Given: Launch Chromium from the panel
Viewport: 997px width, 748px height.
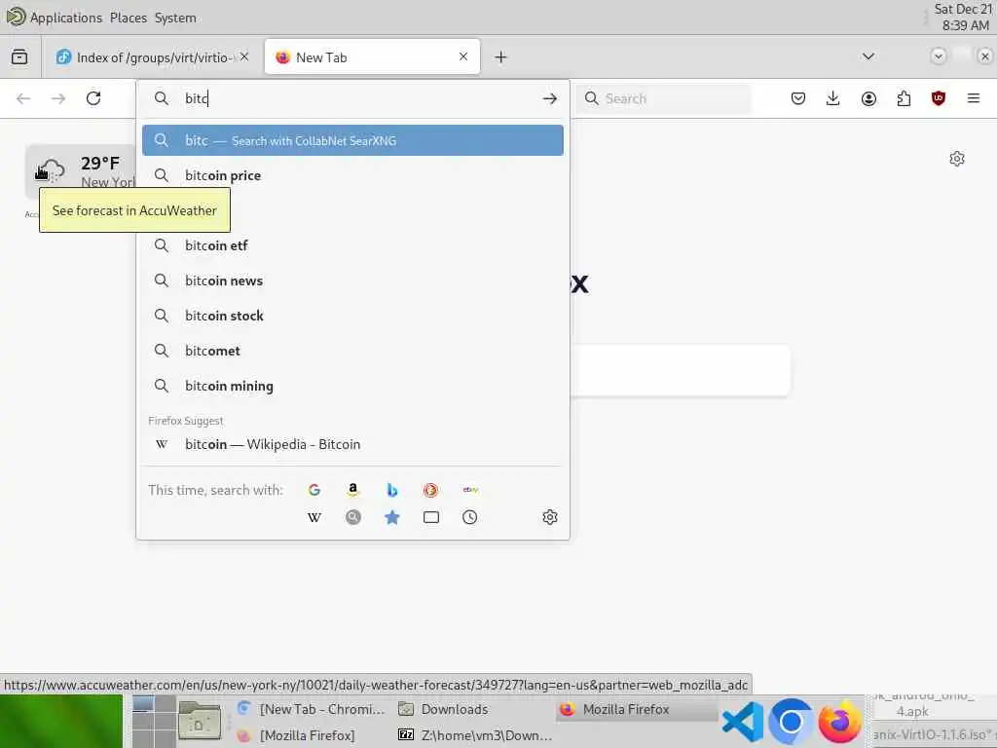Looking at the screenshot, I should pyautogui.click(x=791, y=722).
